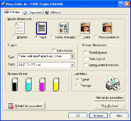Image resolution: width=131 pixels, height=121 pixels.
Task: Enable the Sans marges checkbox
Action: (x=54, y=50)
